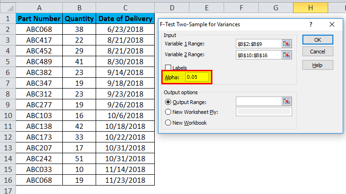Focus the Variable 2 Range text box
Image resolution: width=346 pixels, height=194 pixels.
258,55
